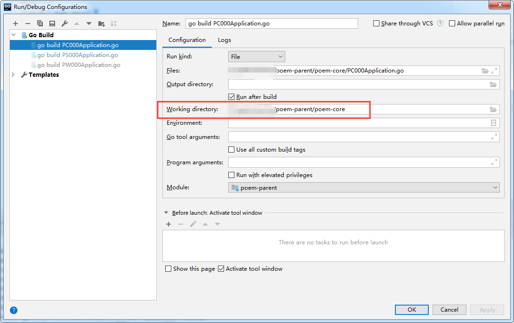Viewport: 514px width, 323px height.
Task: Expand Go tool arguments field
Action: [494, 137]
